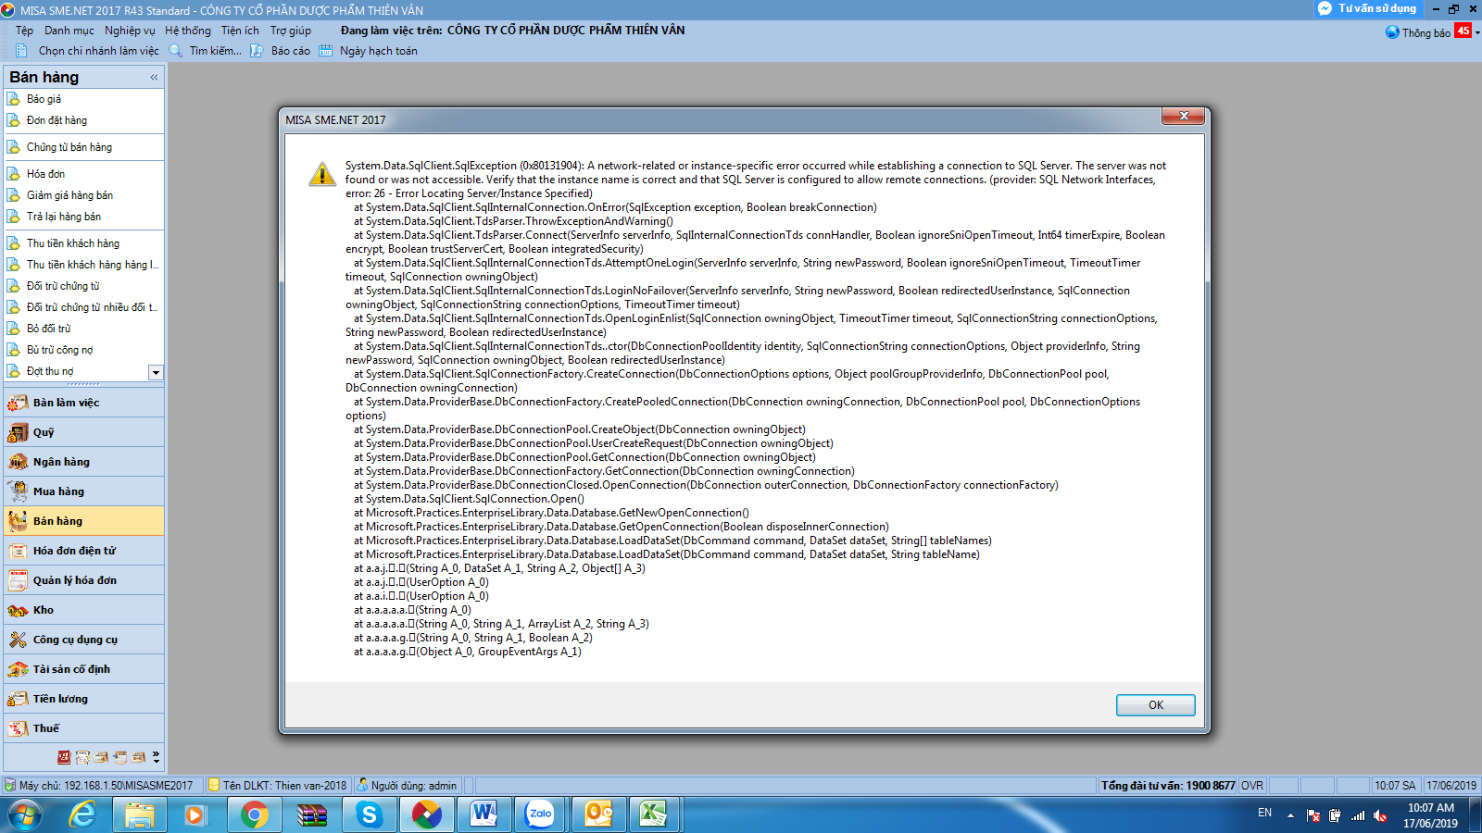Open Skype from the taskbar
This screenshot has width=1482, height=833.
point(370,814)
